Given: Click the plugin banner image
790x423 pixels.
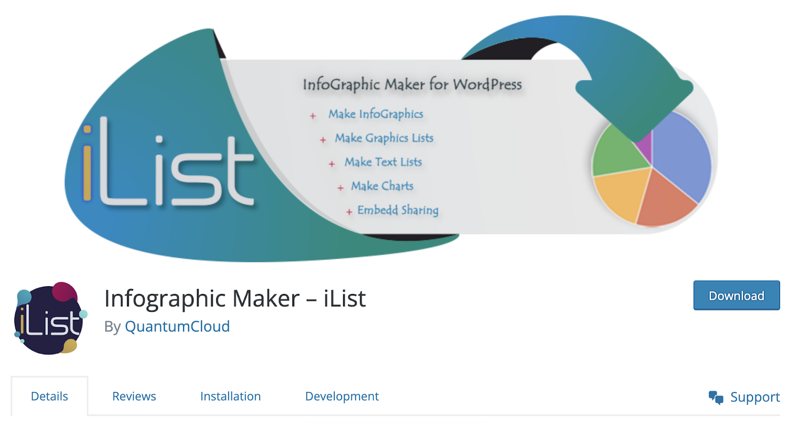Looking at the screenshot, I should (x=391, y=138).
